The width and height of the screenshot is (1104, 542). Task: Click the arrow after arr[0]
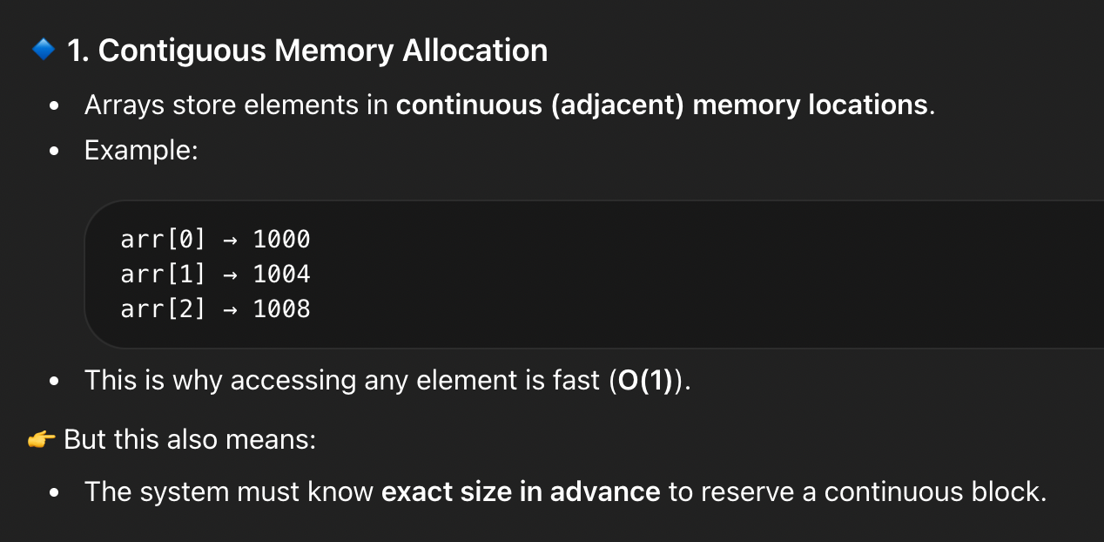click(229, 240)
